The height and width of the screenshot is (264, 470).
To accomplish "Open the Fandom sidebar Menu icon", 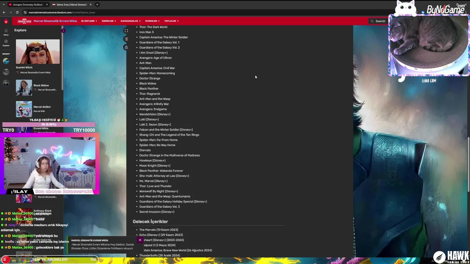I will pyautogui.click(x=6, y=32).
